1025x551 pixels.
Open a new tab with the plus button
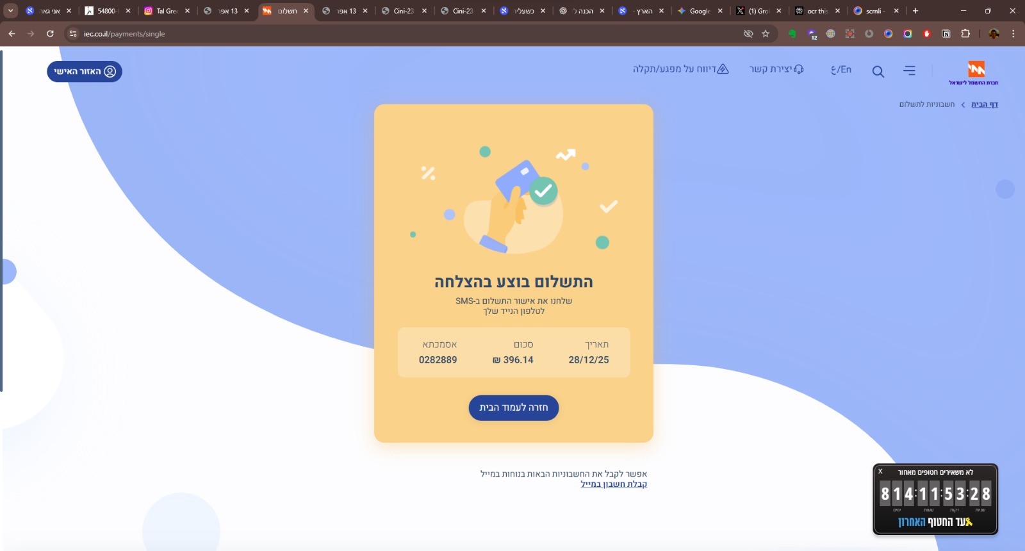pyautogui.click(x=915, y=11)
